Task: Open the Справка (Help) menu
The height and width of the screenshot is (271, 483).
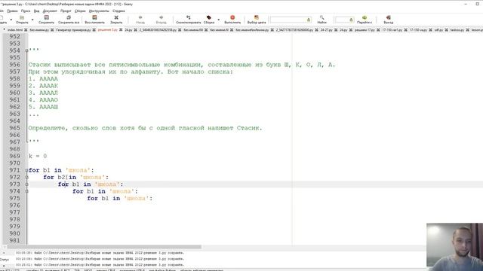Action: click(x=118, y=11)
